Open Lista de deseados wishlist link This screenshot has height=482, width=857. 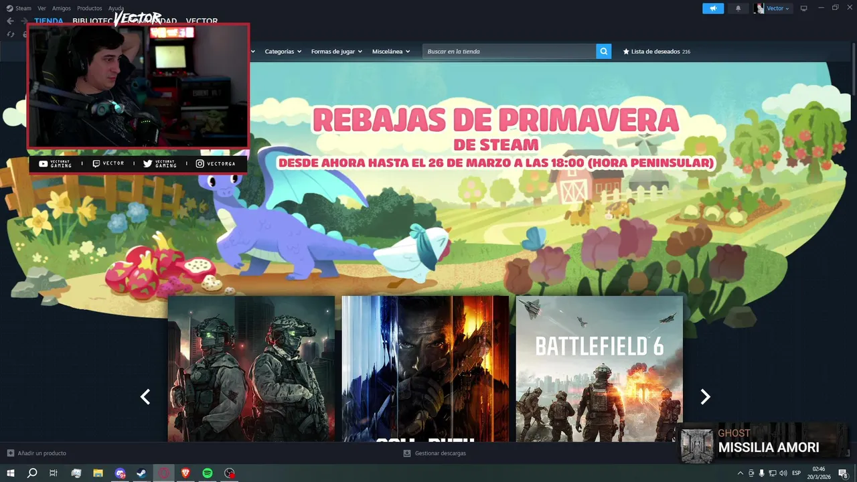tap(655, 52)
